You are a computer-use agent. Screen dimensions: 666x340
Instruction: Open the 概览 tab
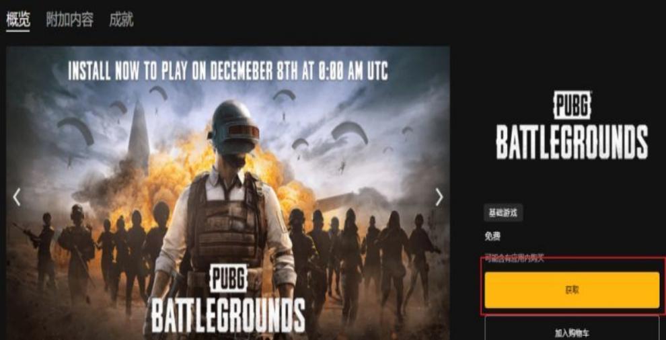click(x=18, y=19)
